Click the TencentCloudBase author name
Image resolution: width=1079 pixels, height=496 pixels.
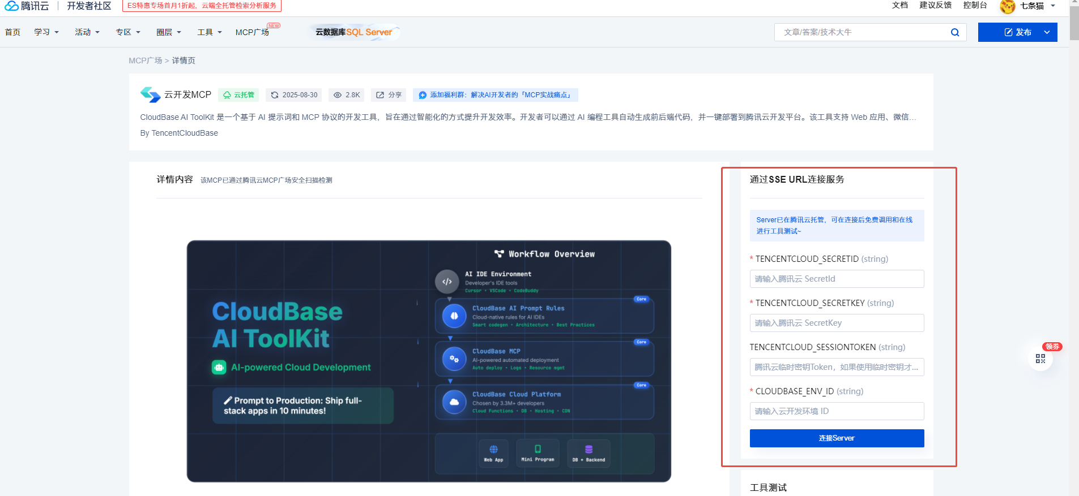pos(185,133)
